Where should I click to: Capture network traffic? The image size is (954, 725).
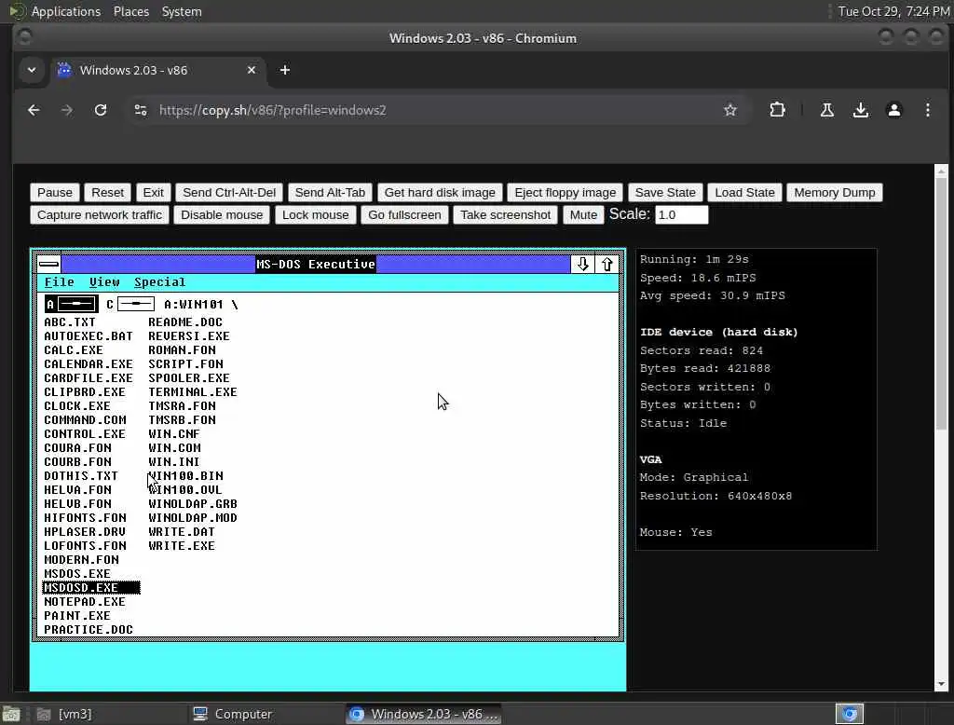100,215
